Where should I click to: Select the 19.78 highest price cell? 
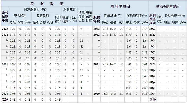pos(105,35)
